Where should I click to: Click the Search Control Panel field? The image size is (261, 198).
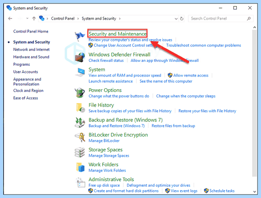click(x=221, y=18)
